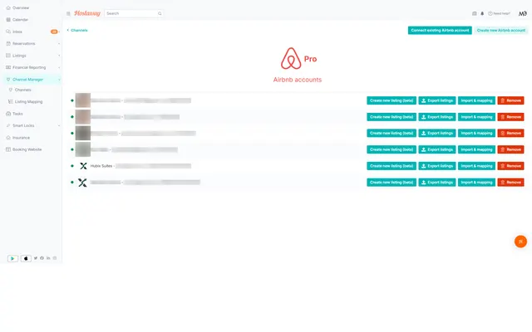532x332 pixels.
Task: Click the Channel Manager sidebar icon
Action: [x=8, y=80]
